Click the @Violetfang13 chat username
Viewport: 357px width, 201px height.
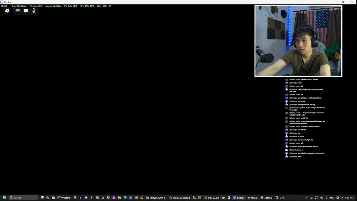pyautogui.click(x=294, y=108)
